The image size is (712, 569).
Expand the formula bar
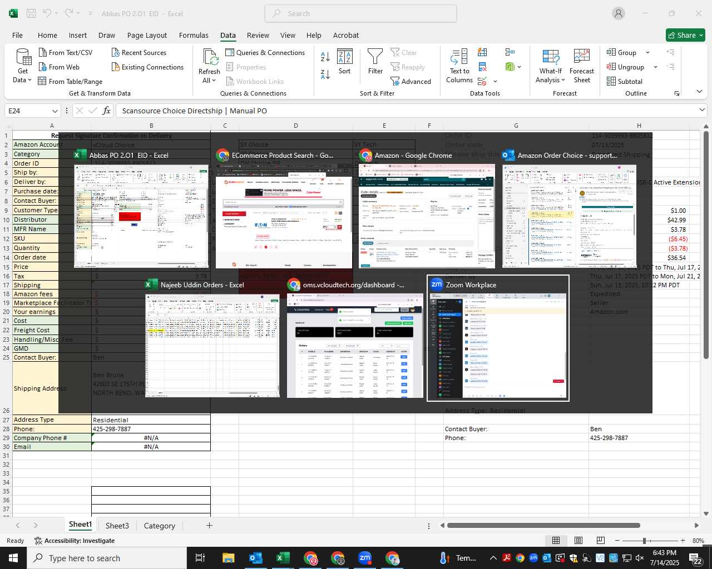(x=703, y=111)
